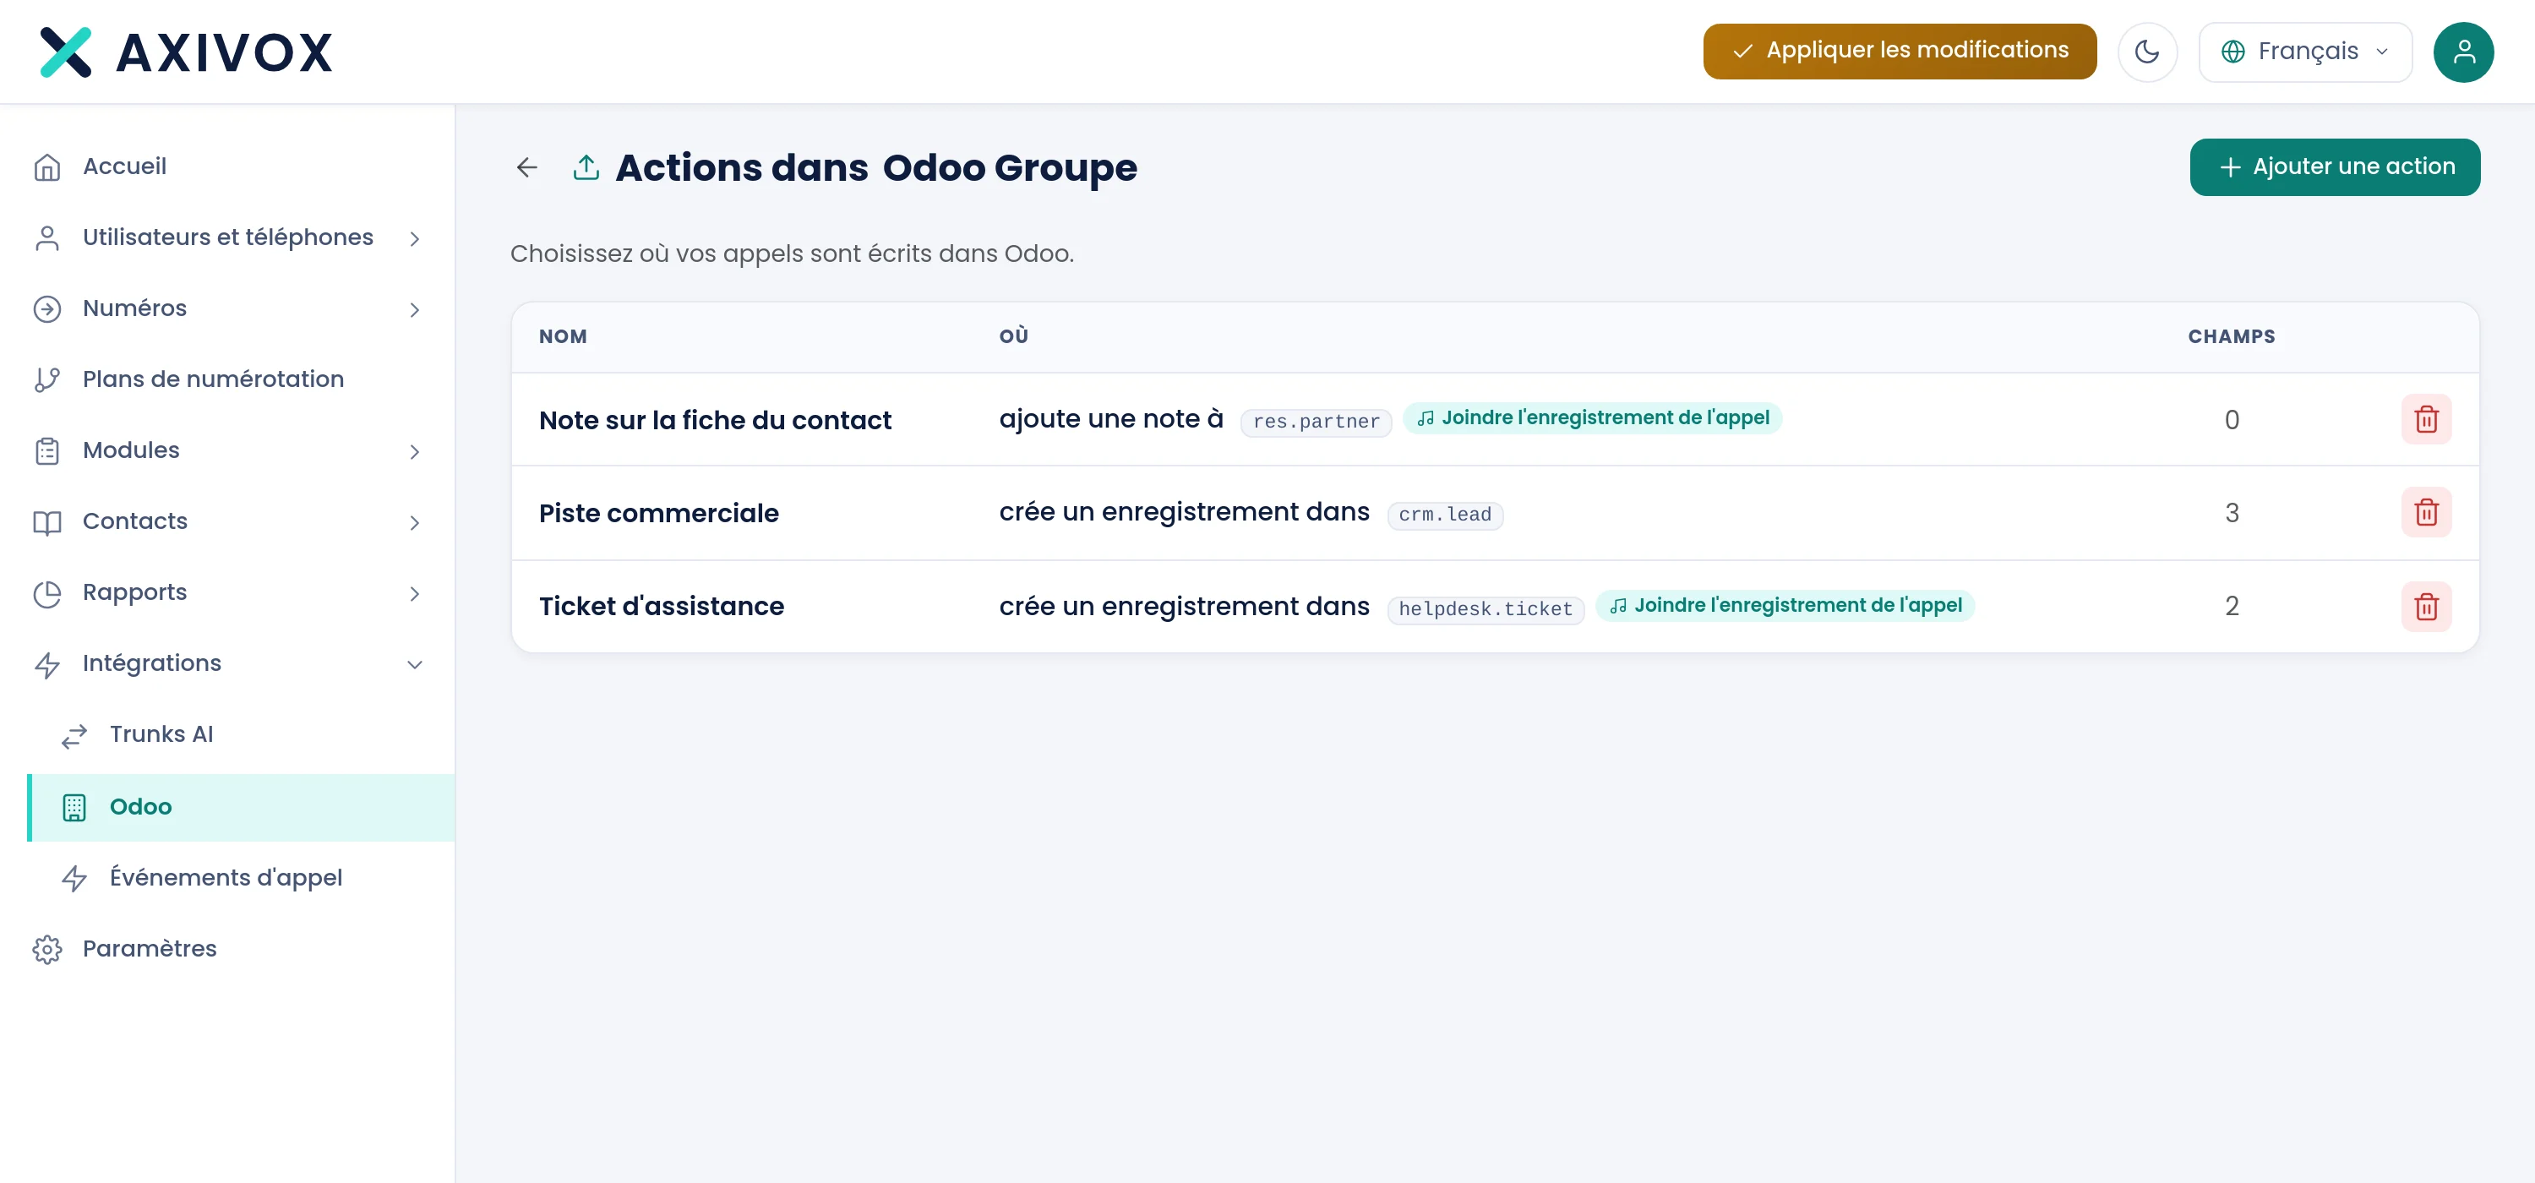Click the Utilisateurs et téléphones label

click(228, 237)
